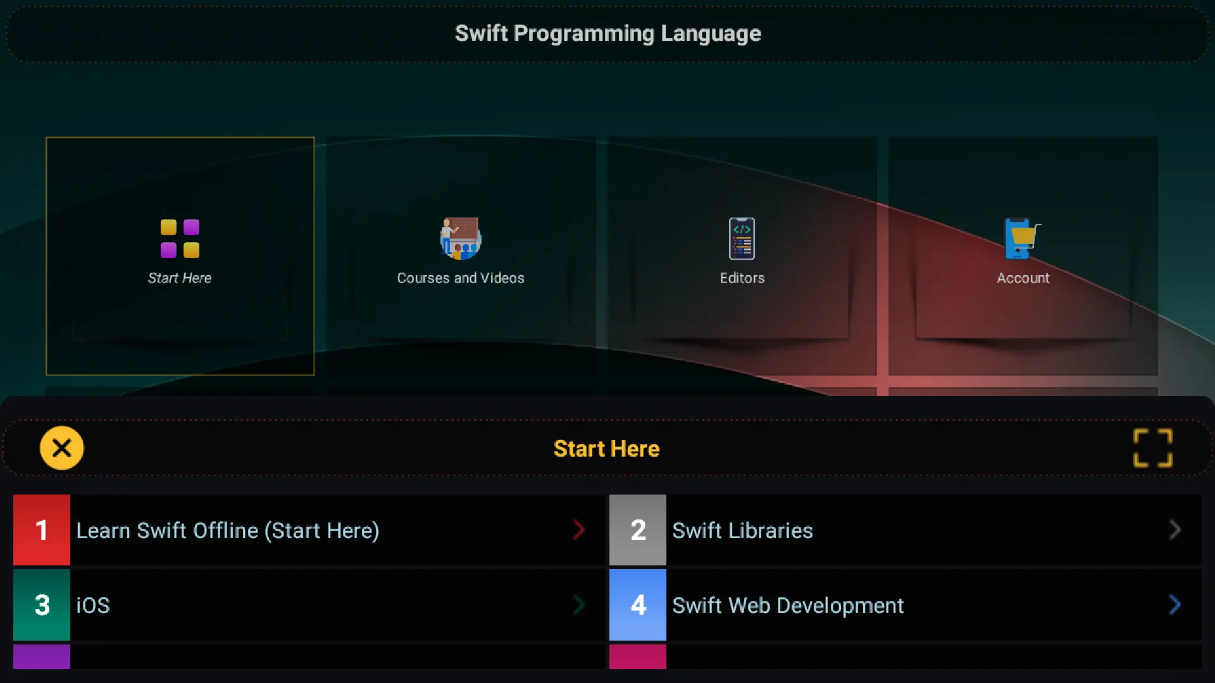Close the Start Here panel

pyautogui.click(x=61, y=448)
